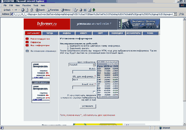Open the History toolbar button
This screenshot has width=186, height=130.
click(66, 10)
